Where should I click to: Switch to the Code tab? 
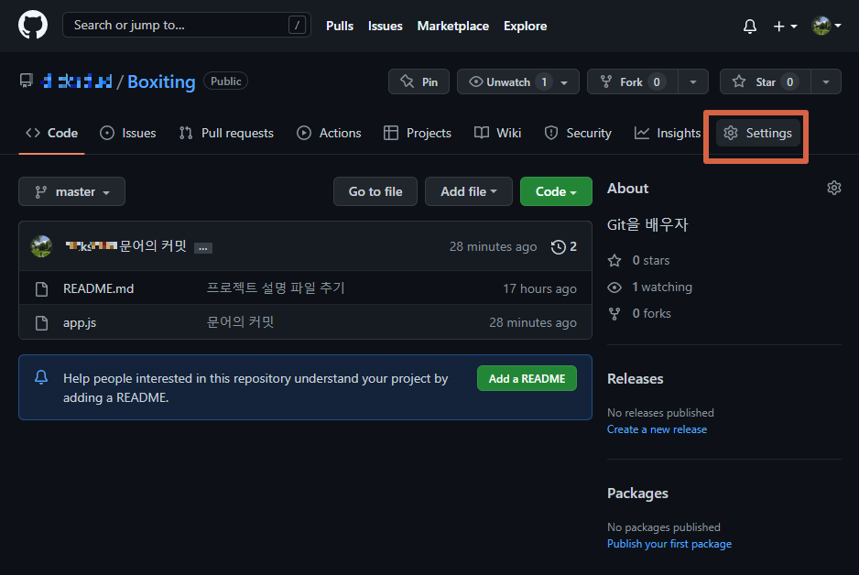tap(52, 133)
